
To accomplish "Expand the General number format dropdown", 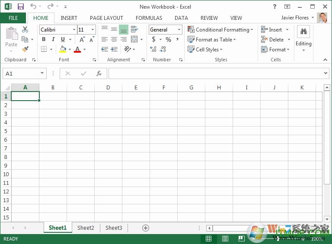I will pyautogui.click(x=179, y=30).
